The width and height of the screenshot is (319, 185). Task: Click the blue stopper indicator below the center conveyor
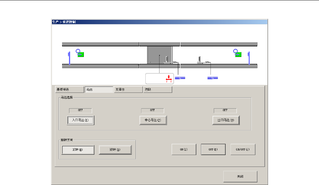coord(180,78)
